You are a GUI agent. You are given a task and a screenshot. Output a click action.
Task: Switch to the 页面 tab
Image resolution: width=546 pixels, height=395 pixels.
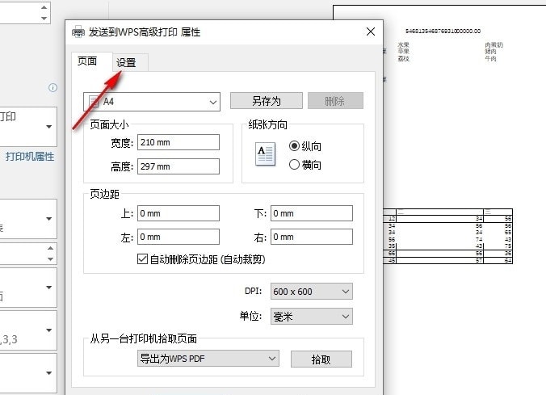pos(87,61)
